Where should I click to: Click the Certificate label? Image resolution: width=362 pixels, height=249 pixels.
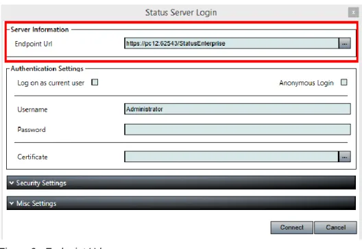pyautogui.click(x=32, y=157)
